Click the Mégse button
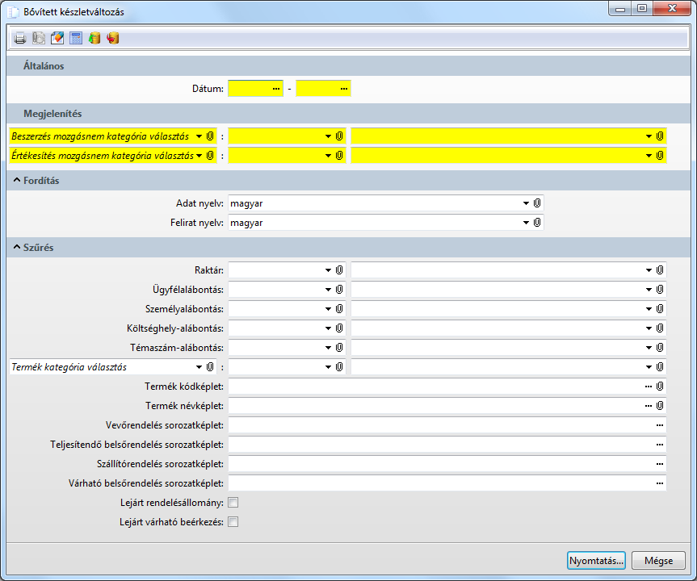697x581 pixels. [x=658, y=561]
